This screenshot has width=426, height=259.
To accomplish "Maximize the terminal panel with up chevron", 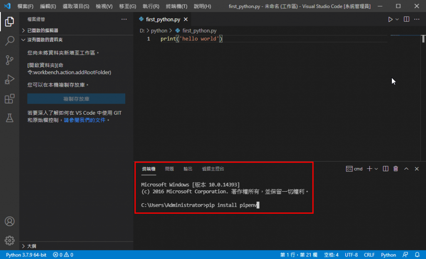I will [406, 169].
